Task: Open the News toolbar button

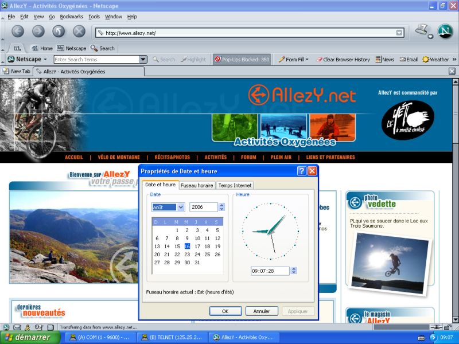Action: pyautogui.click(x=385, y=60)
